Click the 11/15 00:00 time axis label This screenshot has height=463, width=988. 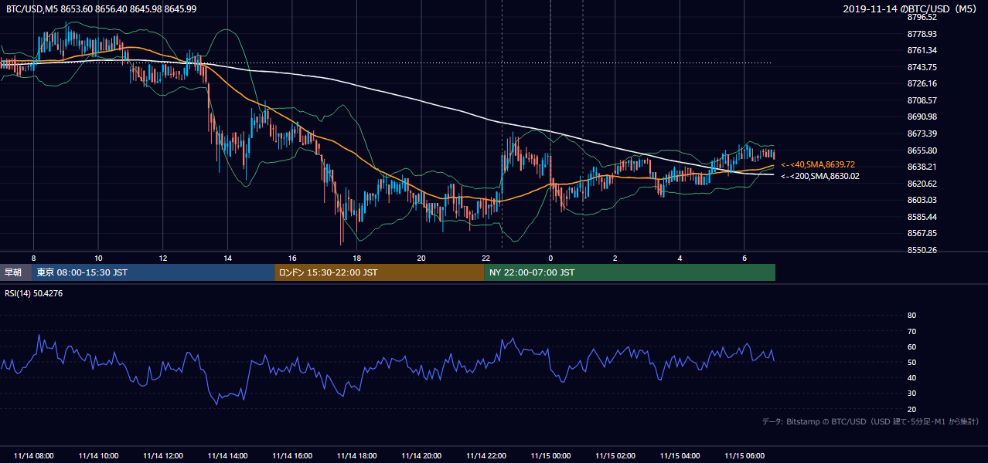tap(550, 456)
